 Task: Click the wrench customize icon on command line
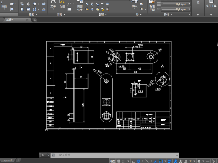coord(48,155)
